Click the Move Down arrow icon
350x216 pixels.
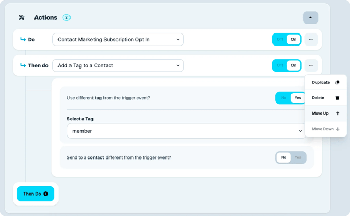point(337,129)
